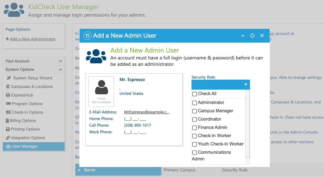Check the Communications Admin checkbox
This screenshot has height=177, width=324.
(195, 152)
